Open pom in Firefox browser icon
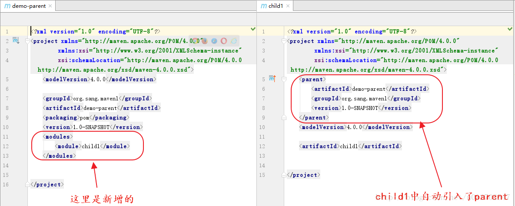The height and width of the screenshot is (206, 515). tap(205, 41)
